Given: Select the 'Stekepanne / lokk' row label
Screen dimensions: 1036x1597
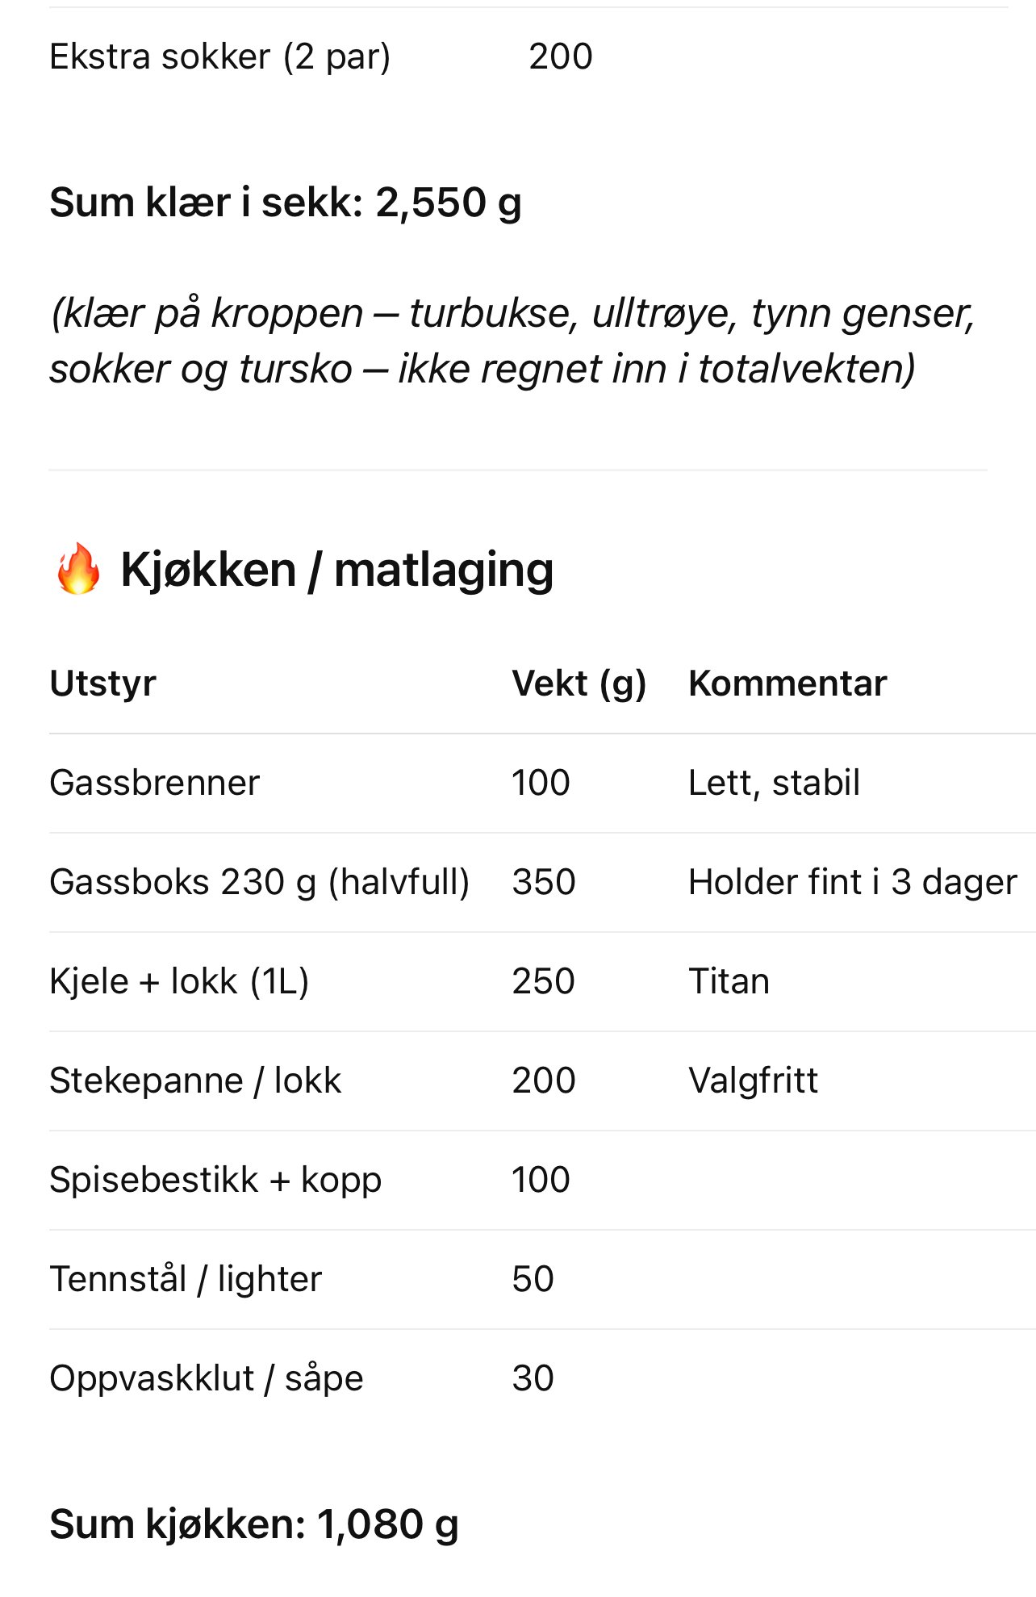Looking at the screenshot, I should (x=195, y=1081).
